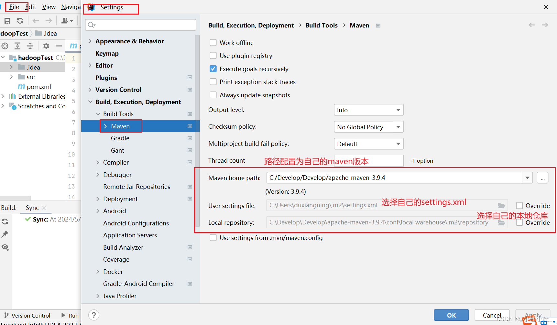Viewport: 557px width, 325px height.
Task: Go back in Settings history
Action: tap(532, 25)
